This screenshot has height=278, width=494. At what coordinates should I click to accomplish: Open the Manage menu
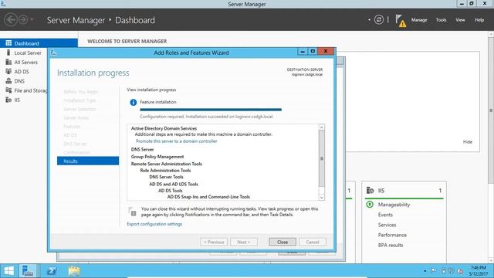point(419,20)
